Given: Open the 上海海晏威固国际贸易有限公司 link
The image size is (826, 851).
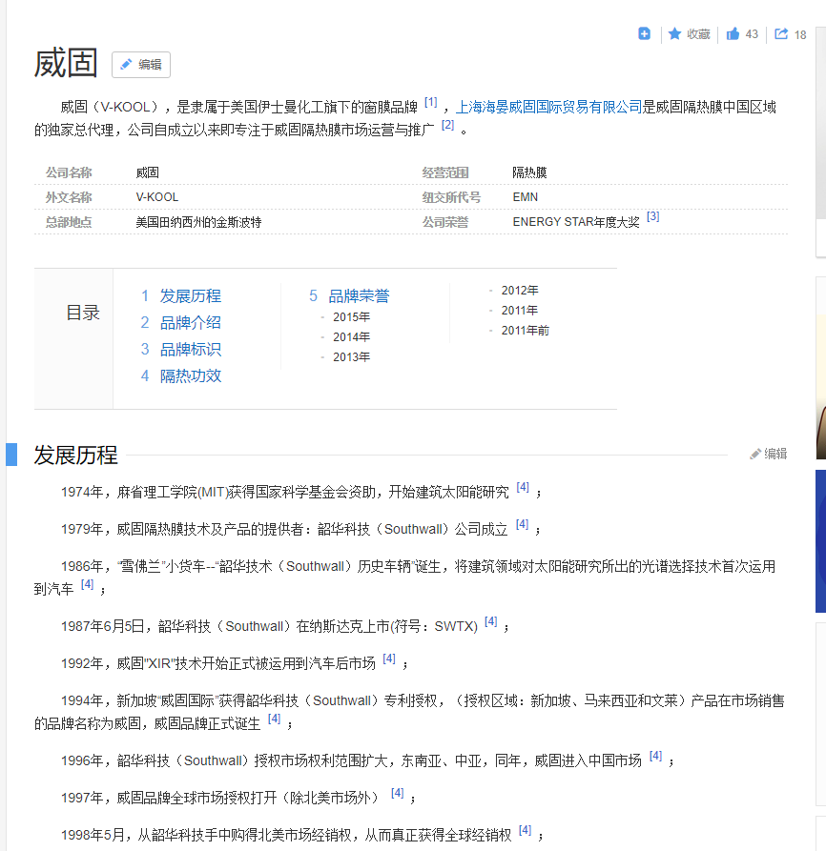Looking at the screenshot, I should pos(548,107).
